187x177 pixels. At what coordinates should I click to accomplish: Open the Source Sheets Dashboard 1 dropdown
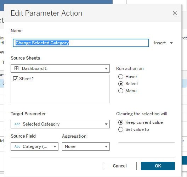coord(60,68)
